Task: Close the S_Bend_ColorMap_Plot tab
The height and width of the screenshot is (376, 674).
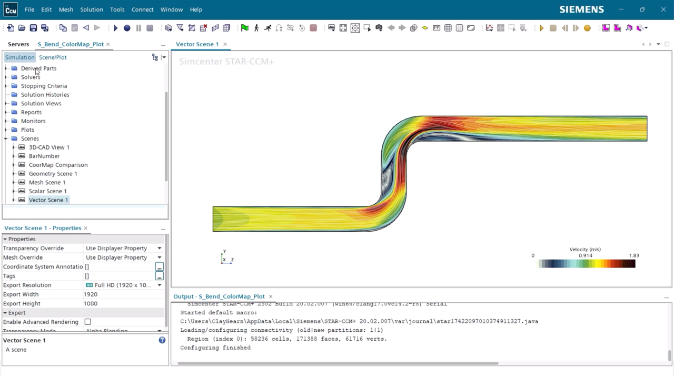Action: (108, 44)
